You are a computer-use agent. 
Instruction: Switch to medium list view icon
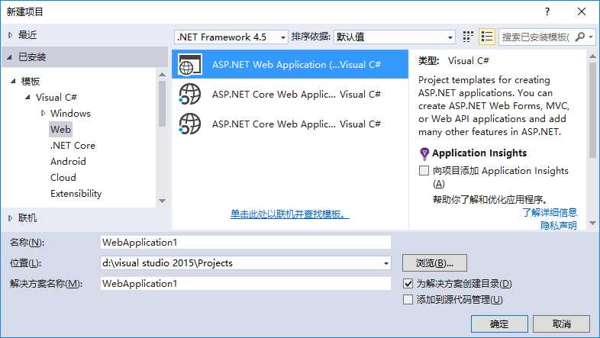click(487, 37)
